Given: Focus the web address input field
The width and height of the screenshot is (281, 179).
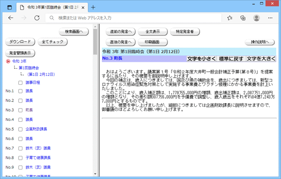Looking at the screenshot, I should 133,18.
